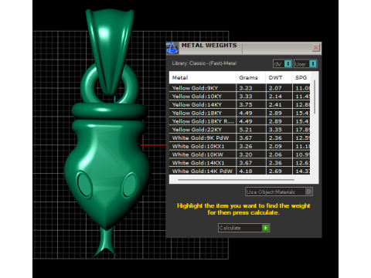
Task: Select the Yellow Gold:14KY row
Action: click(x=240, y=105)
